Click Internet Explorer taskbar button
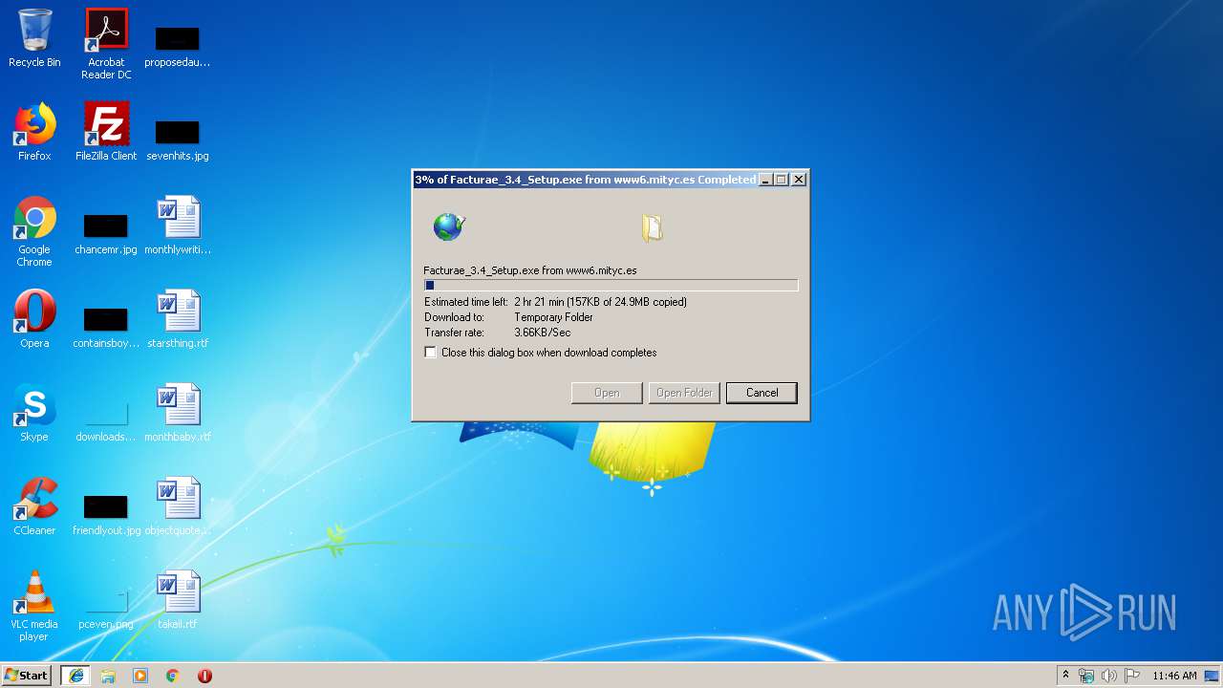The image size is (1223, 688). [x=75, y=676]
